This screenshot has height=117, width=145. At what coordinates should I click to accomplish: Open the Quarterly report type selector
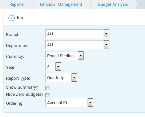pos(61,77)
